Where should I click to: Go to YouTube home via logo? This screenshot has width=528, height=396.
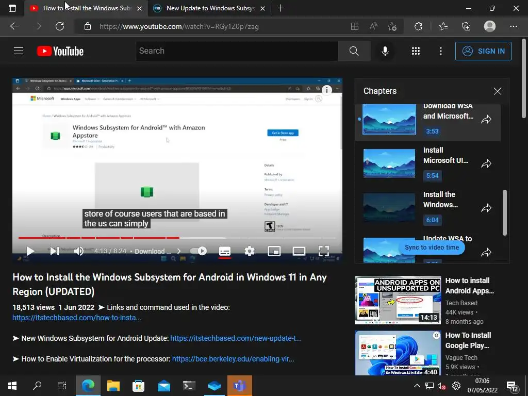click(x=60, y=51)
